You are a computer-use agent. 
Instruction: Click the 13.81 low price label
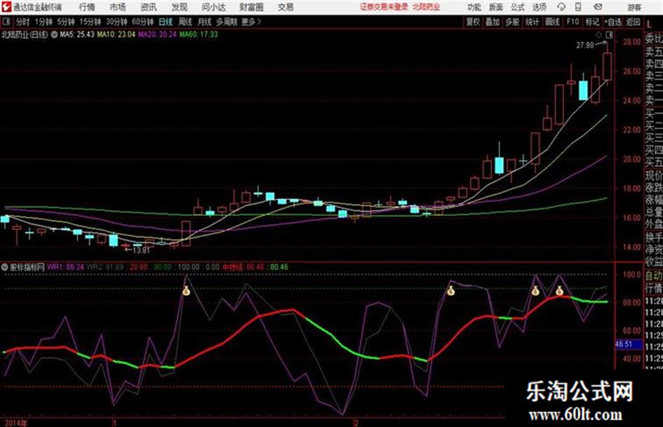click(141, 250)
